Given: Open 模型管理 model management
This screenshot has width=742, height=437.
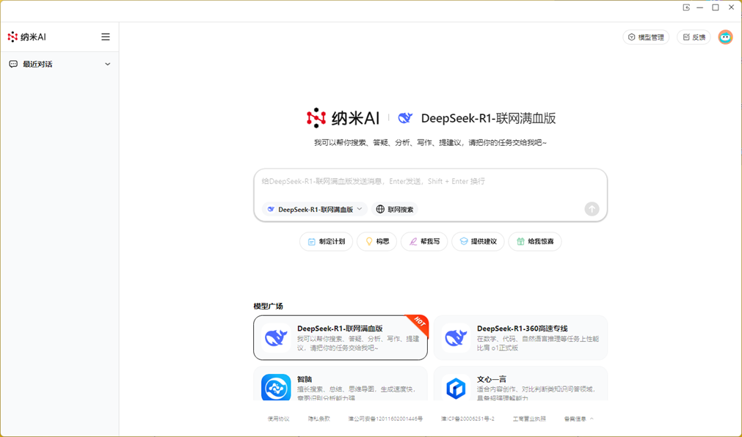Looking at the screenshot, I should pos(646,37).
